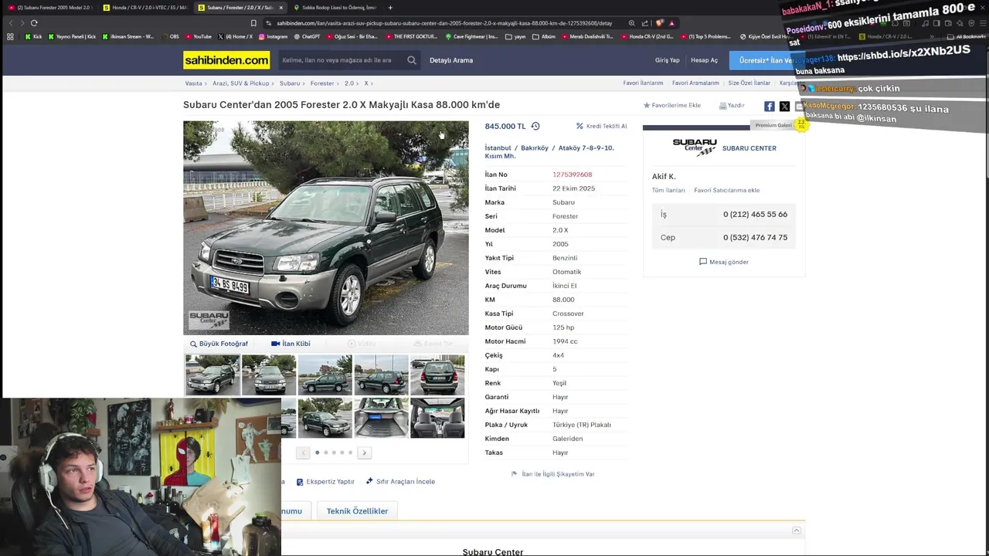The width and height of the screenshot is (989, 556).
Task: Send message via Mesaj gönder
Action: [724, 262]
